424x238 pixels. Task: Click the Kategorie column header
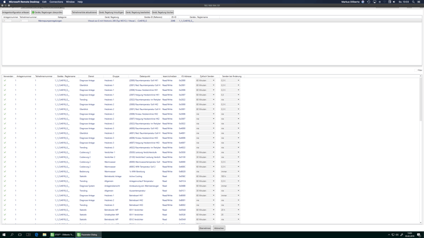(x=62, y=17)
